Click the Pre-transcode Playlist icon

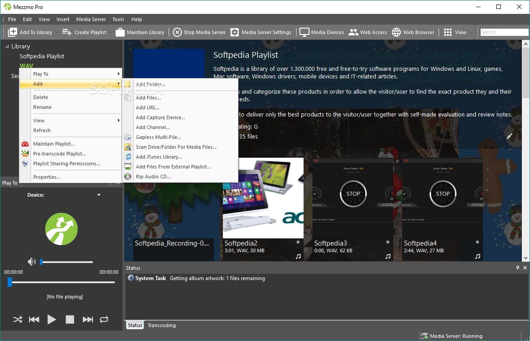(x=25, y=154)
